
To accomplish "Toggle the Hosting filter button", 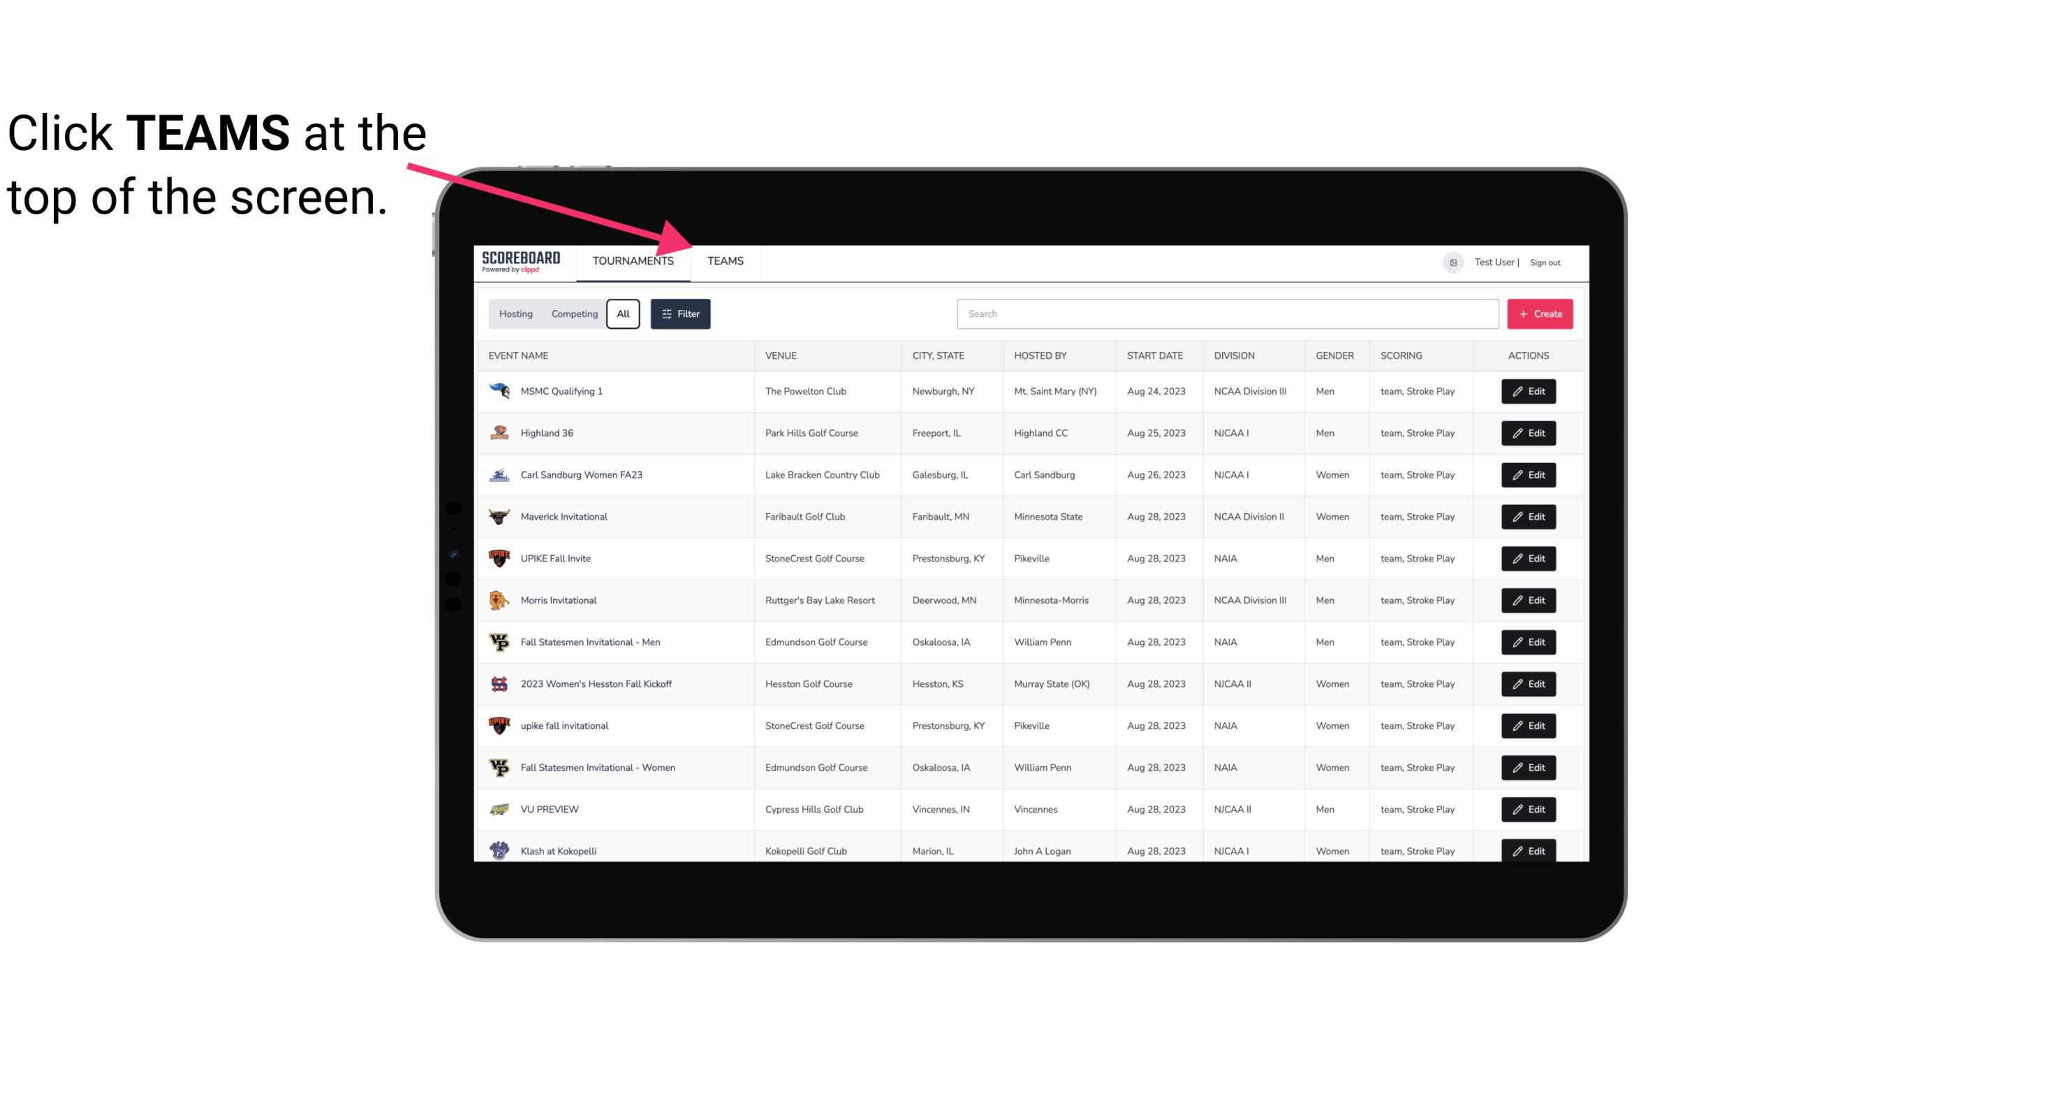I will tap(515, 314).
